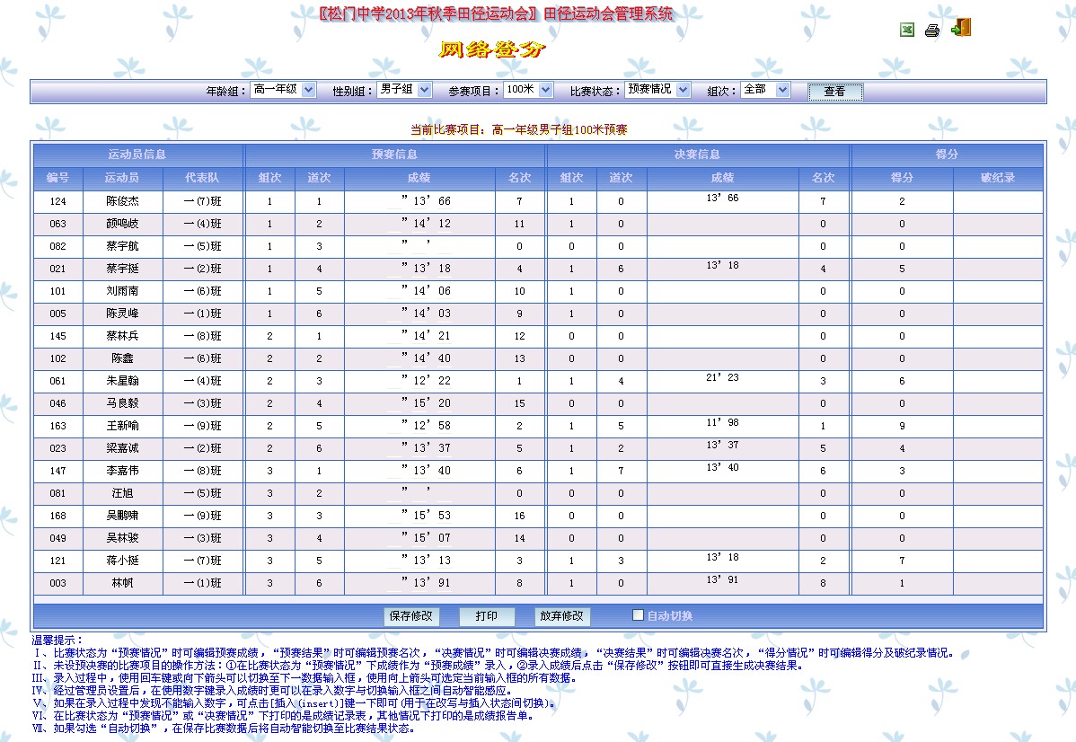Screen dimensions: 1076x742
Task: Open the 性别组 dropdown showing 男子组
Action: click(x=404, y=90)
